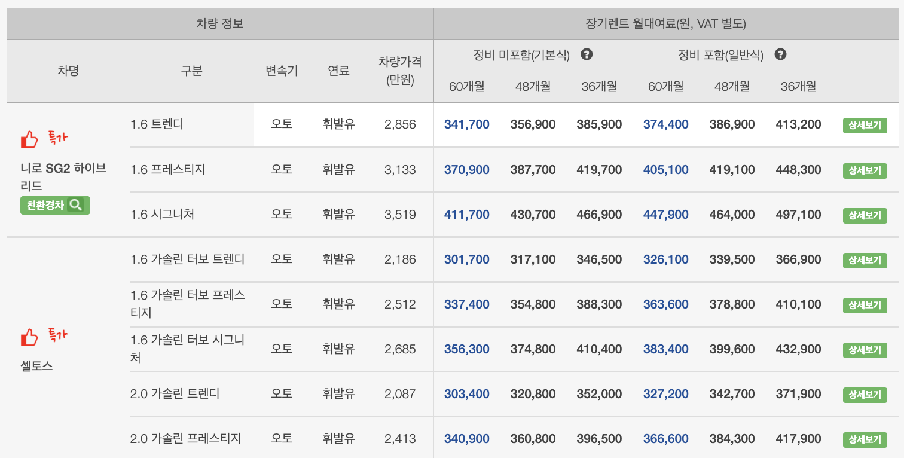Open 상세보기 for 1.6 가솔린 터보 프레스티지

(x=865, y=305)
